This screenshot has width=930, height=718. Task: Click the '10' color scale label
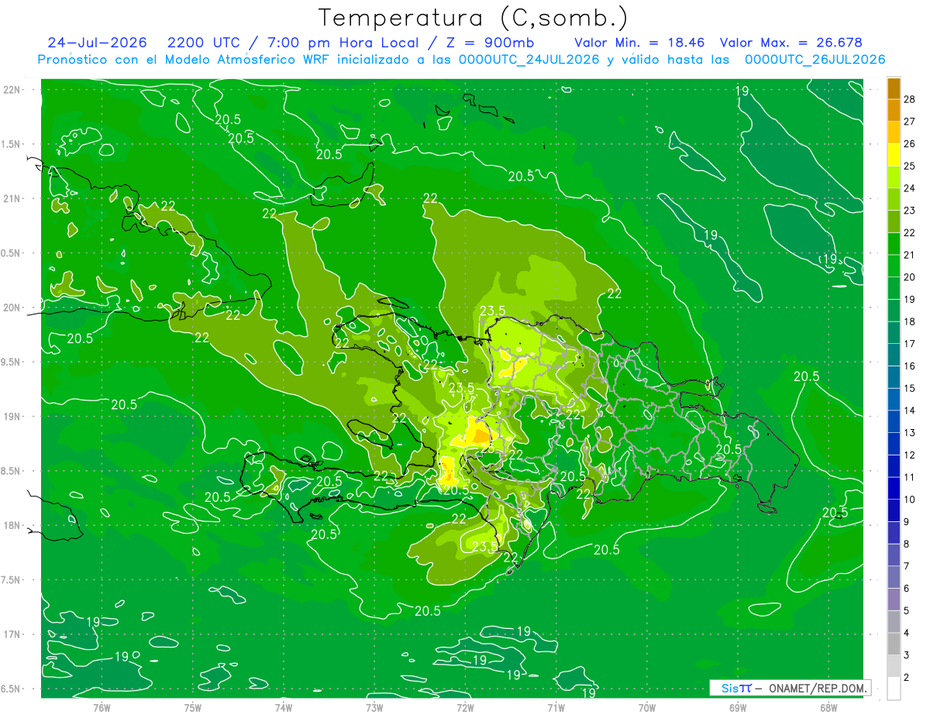click(x=910, y=500)
